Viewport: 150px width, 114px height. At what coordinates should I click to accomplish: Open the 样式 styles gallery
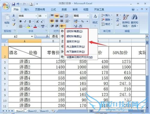pos(95,20)
